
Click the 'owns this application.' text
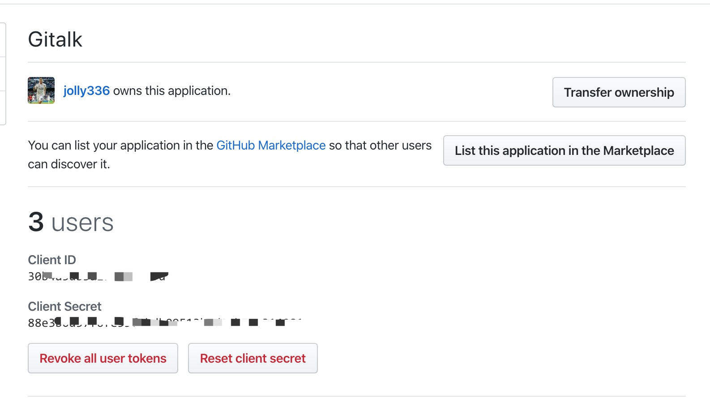172,91
